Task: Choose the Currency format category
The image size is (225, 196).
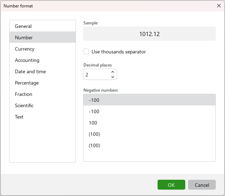Action: pyautogui.click(x=43, y=49)
